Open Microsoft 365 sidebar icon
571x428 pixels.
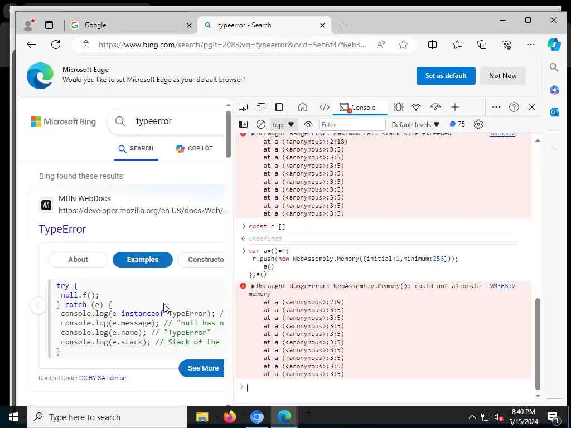pos(554,90)
